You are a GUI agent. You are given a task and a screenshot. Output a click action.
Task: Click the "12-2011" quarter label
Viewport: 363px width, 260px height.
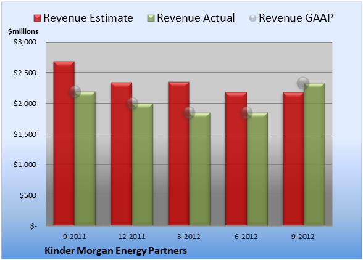coord(131,237)
